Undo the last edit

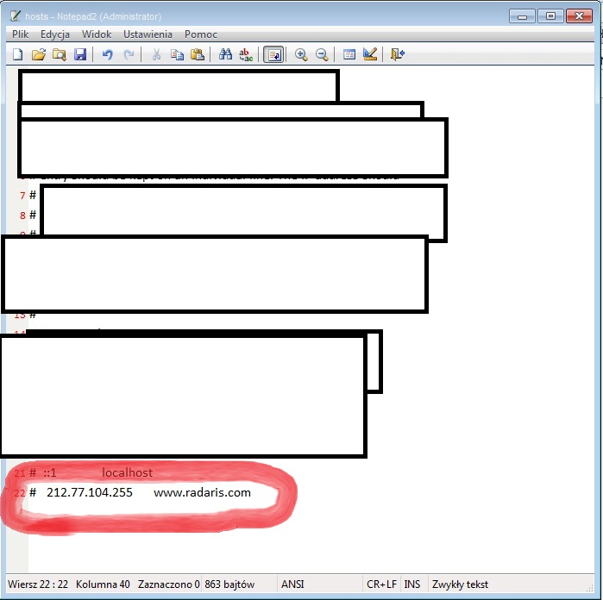point(107,54)
